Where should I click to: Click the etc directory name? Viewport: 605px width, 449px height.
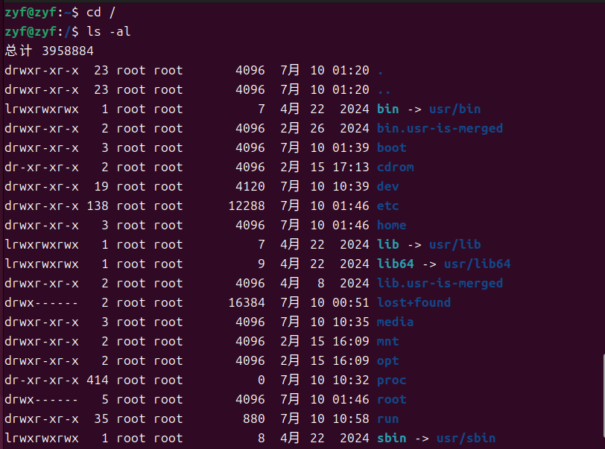click(387, 206)
